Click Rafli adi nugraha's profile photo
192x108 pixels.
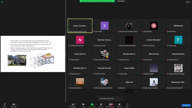(104, 82)
